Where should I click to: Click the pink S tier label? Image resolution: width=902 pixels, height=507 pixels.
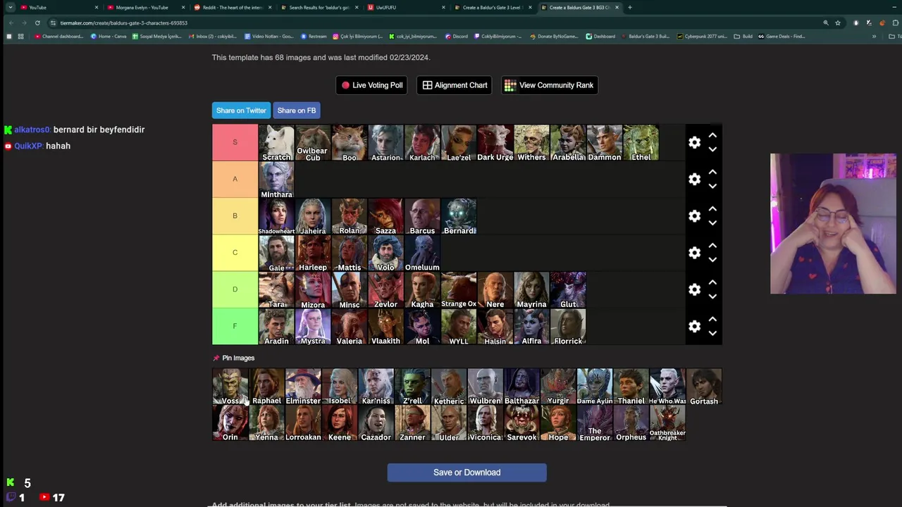click(x=235, y=142)
